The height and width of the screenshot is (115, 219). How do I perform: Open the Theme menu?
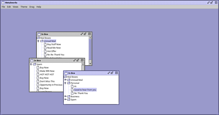coord(24,7)
